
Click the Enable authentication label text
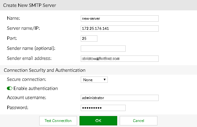[36, 88]
